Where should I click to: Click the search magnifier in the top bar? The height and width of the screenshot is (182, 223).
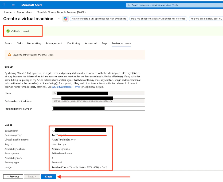tap(130, 5)
